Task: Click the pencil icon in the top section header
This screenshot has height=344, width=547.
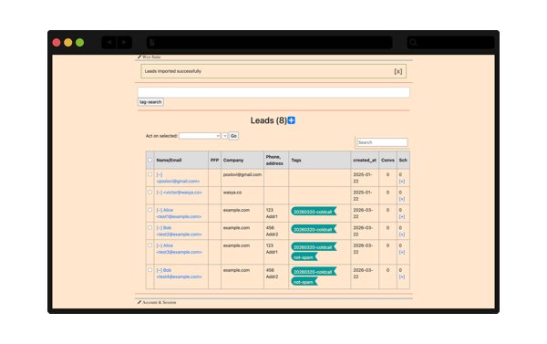Action: click(x=139, y=57)
